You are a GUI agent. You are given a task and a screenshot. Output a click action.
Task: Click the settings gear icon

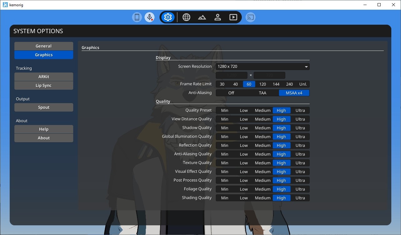tap(168, 17)
